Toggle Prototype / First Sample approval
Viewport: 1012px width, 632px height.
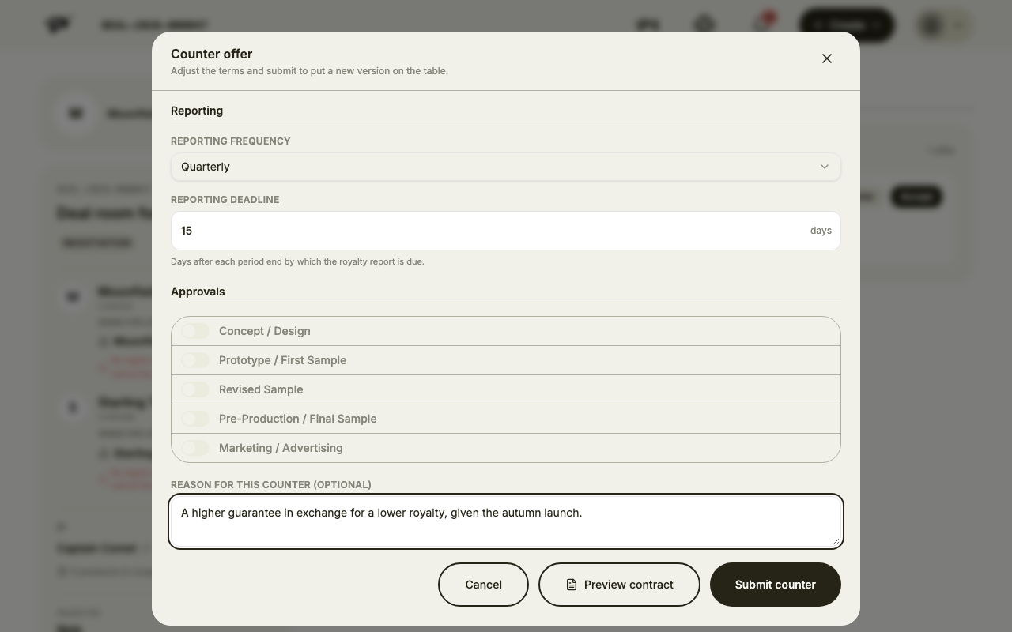click(195, 360)
